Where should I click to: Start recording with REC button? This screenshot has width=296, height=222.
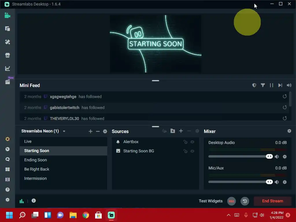pyautogui.click(x=232, y=201)
